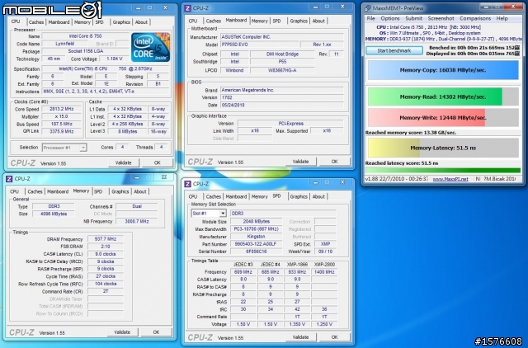Viewport: 528px width, 348px height.
Task: Click the Intel Core i5 logo image
Action: pos(150,47)
